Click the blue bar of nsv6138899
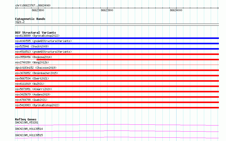Image resolution: width=226 pixels, height=141 pixels. 117,38
